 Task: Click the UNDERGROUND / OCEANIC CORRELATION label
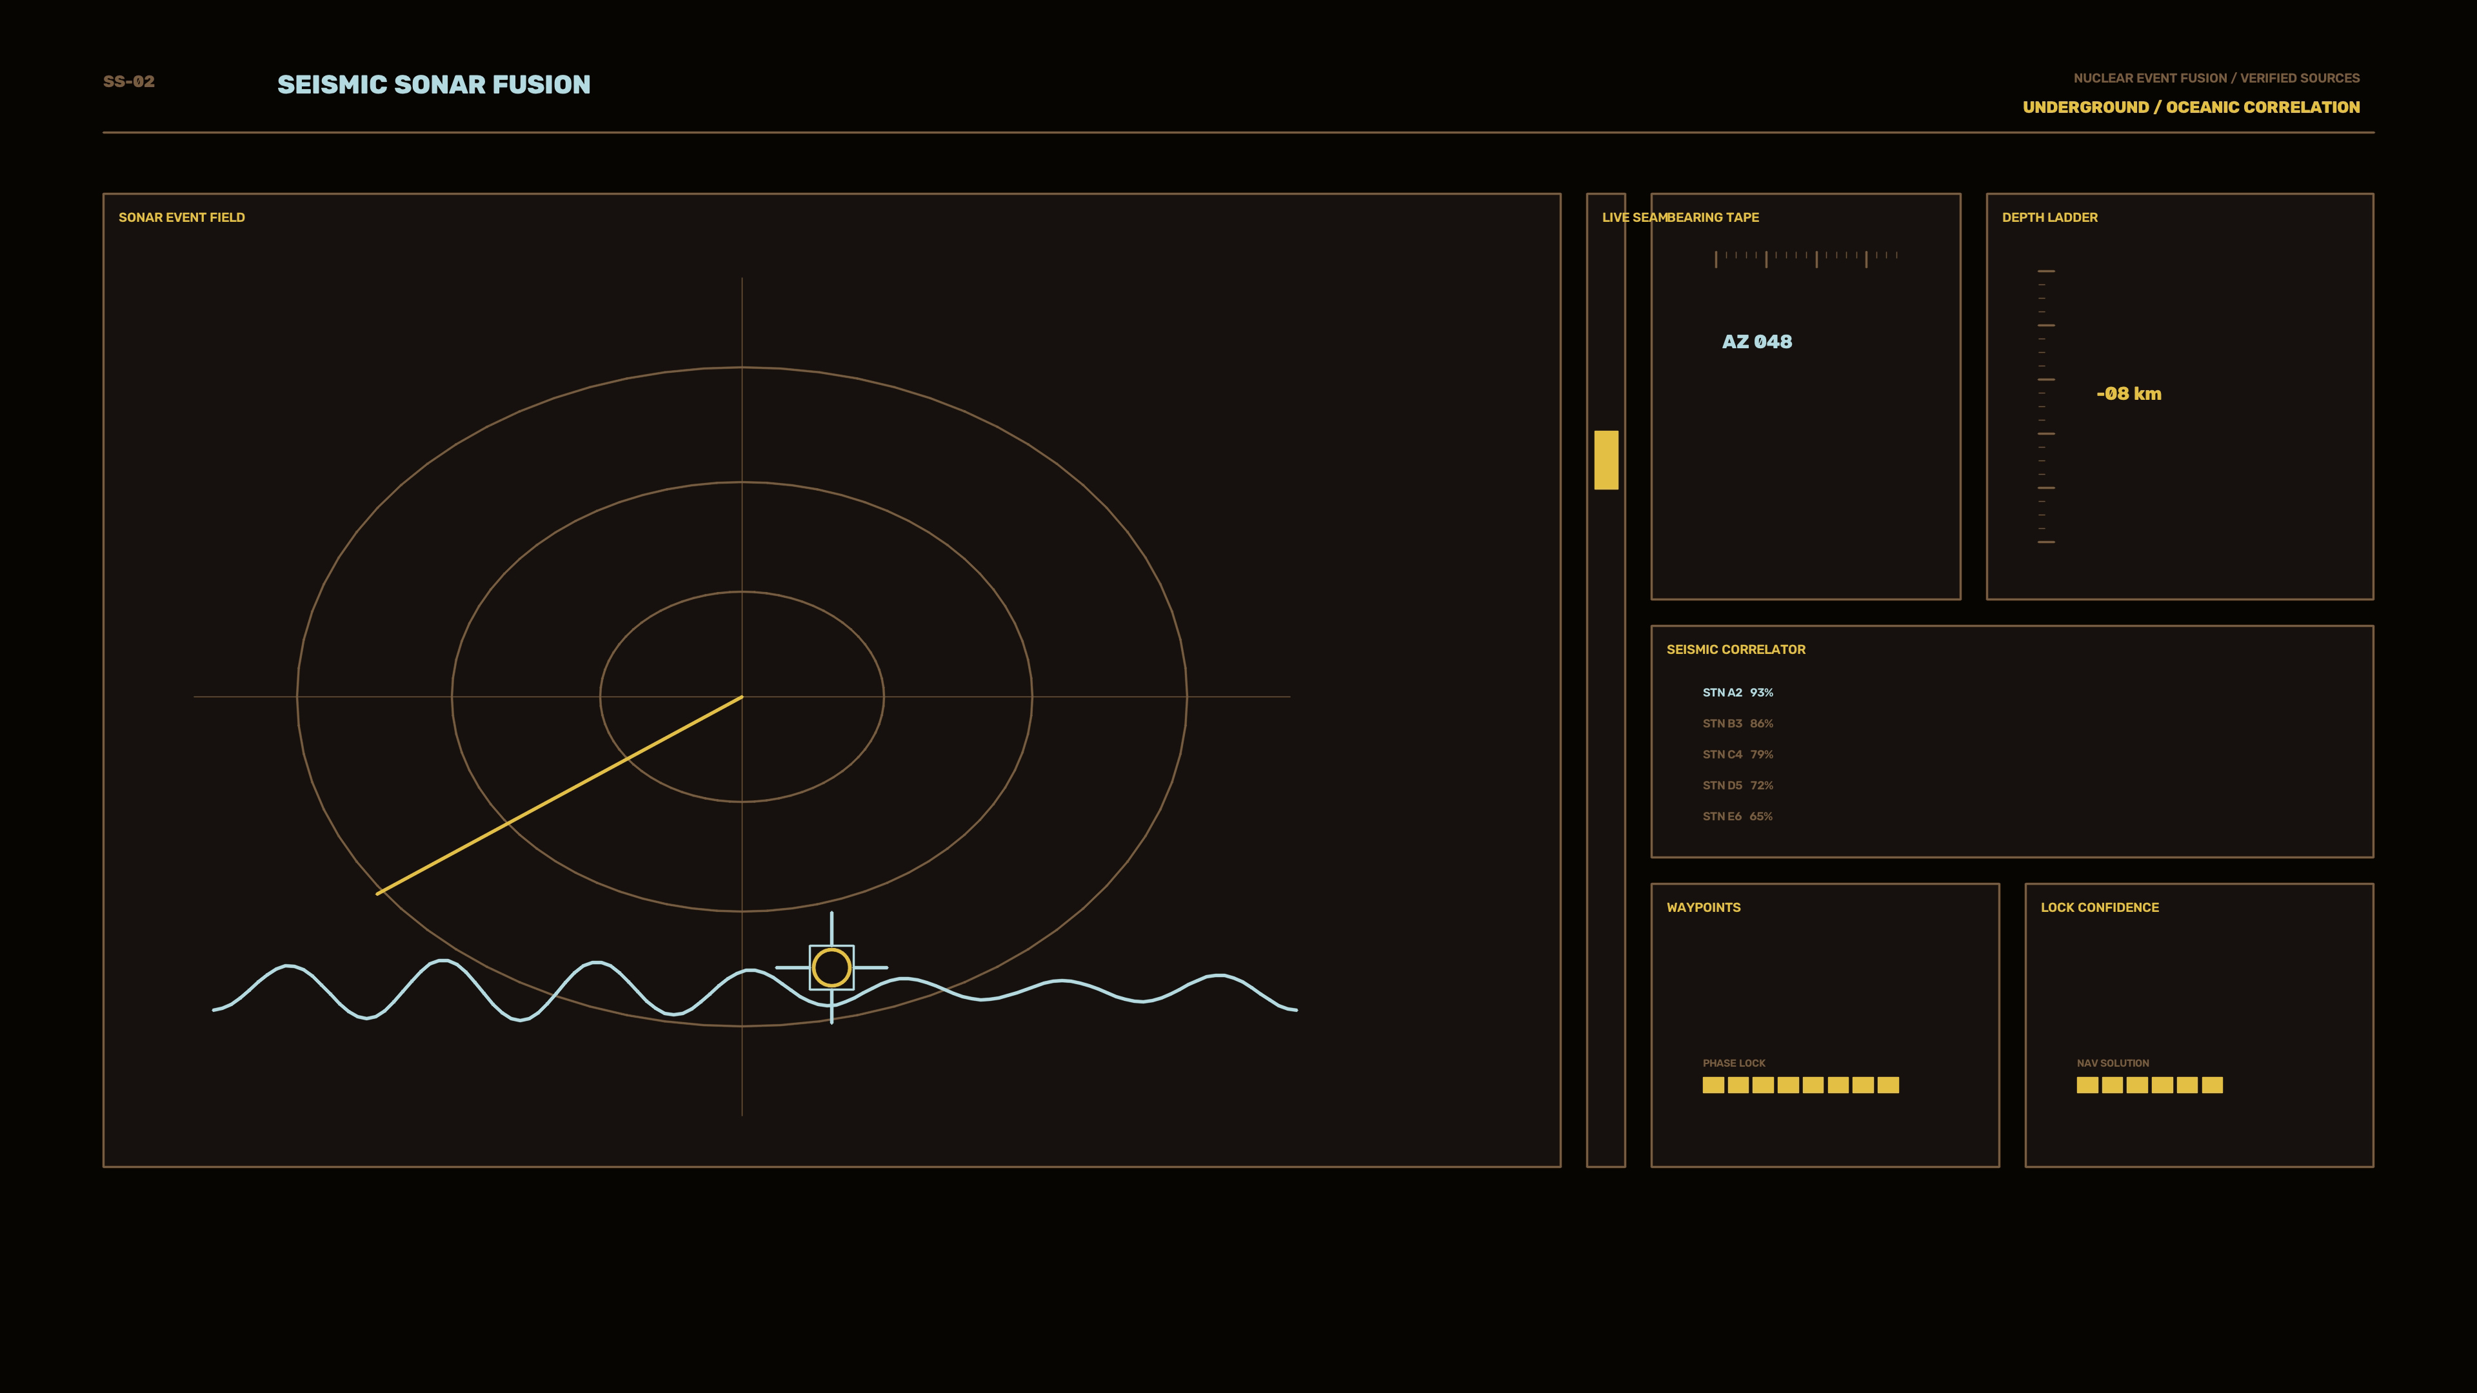pos(2191,106)
